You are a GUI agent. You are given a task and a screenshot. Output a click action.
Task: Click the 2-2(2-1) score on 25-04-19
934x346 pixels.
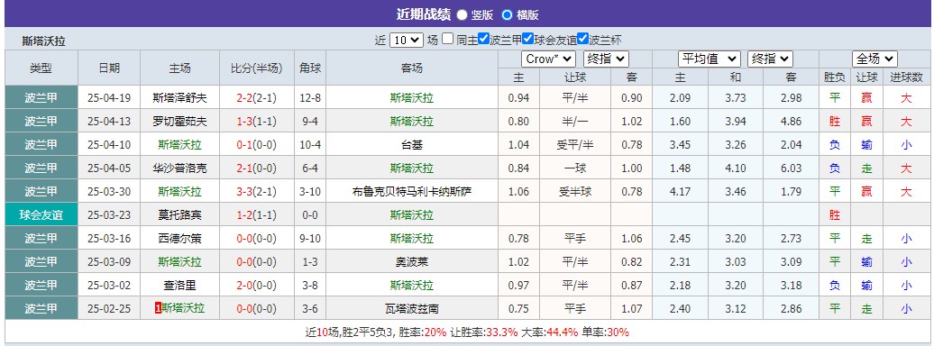(x=257, y=97)
